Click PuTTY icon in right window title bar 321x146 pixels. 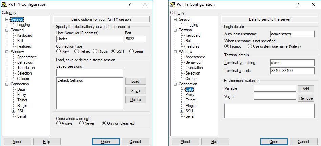[x=173, y=4]
